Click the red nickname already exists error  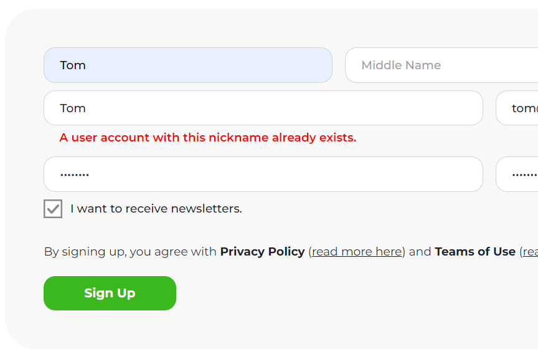pos(207,137)
